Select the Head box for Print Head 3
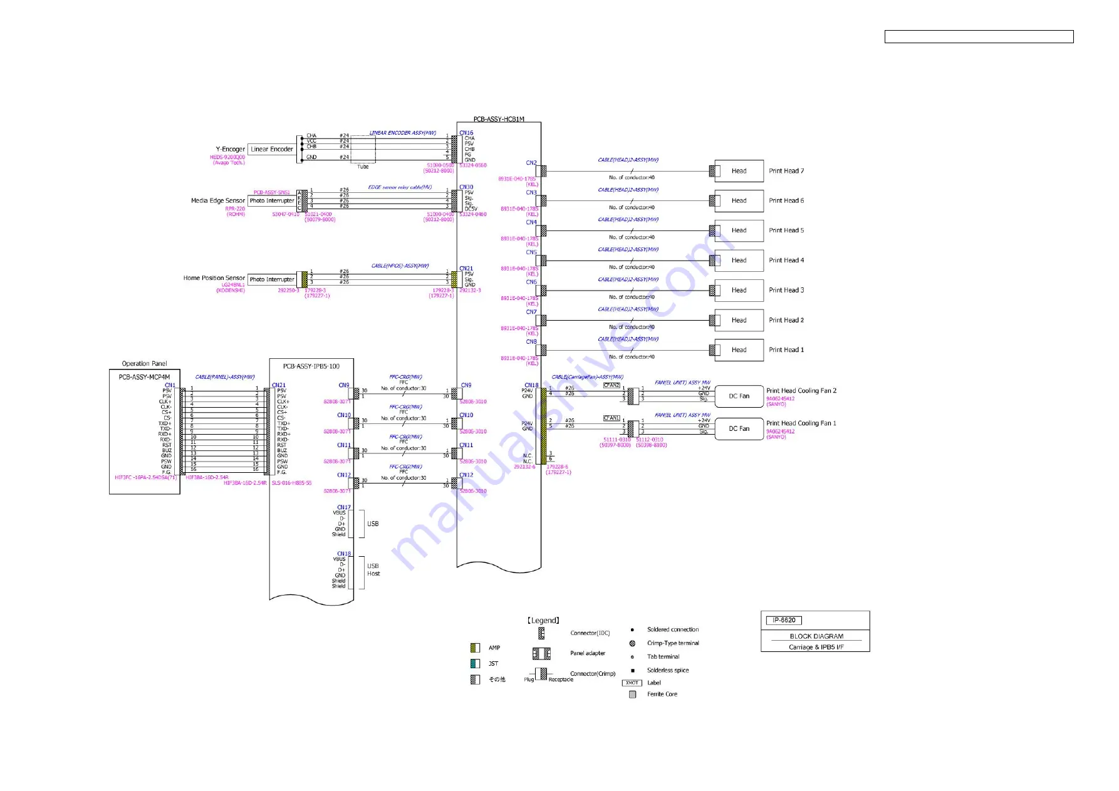Screen dimensions: 1119x791 739,290
